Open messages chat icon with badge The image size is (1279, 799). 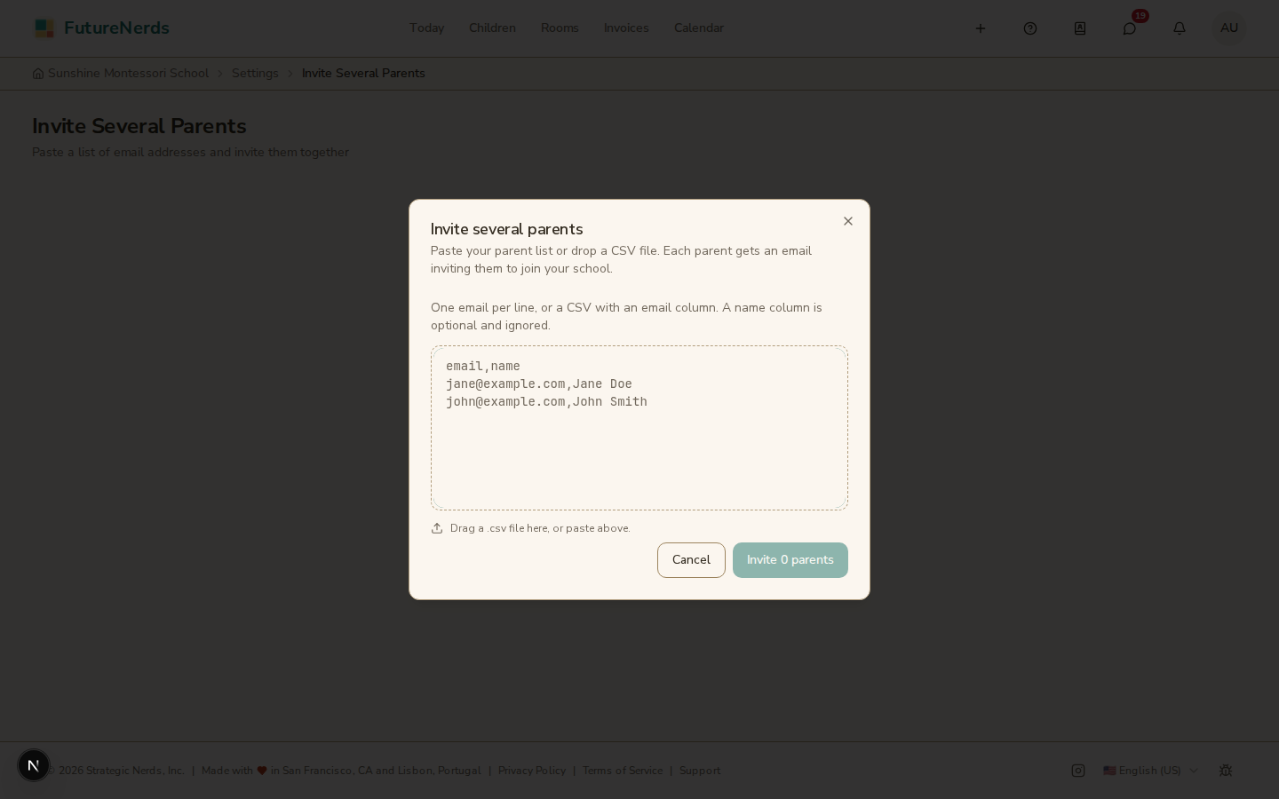(1130, 28)
